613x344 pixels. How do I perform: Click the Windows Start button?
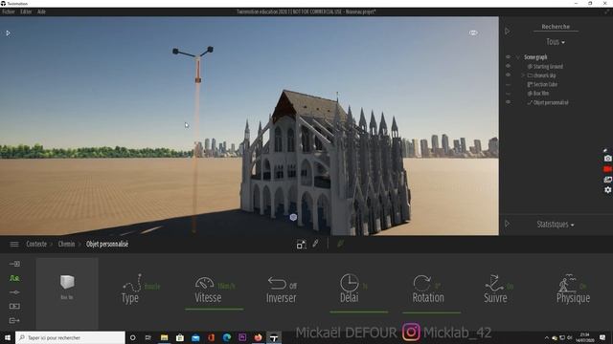[8, 337]
